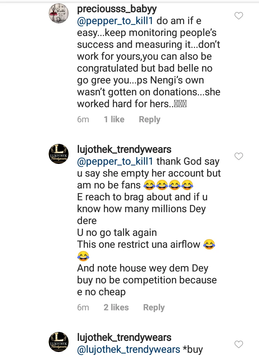Like the preciousss_babyy comment with the heart
Screen dimensions: 259x361
pyautogui.click(x=238, y=16)
